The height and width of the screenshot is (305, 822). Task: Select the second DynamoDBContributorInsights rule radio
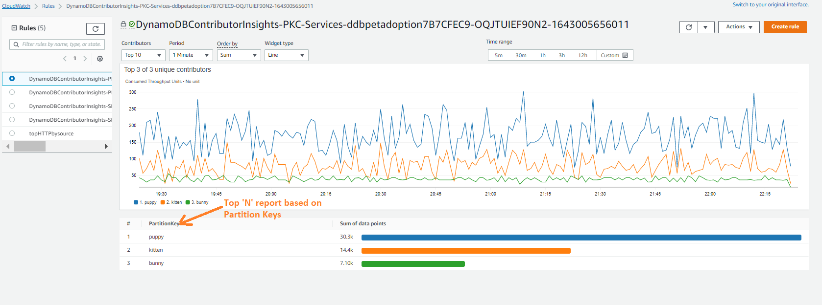pyautogui.click(x=12, y=92)
